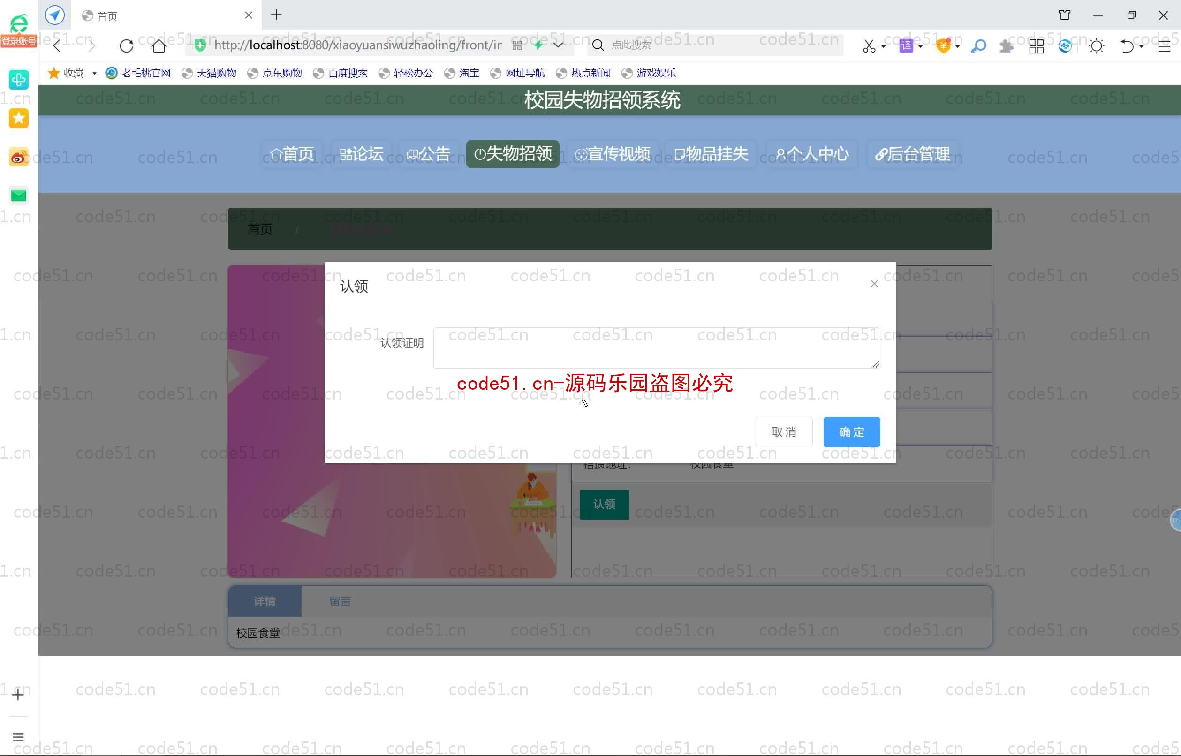The width and height of the screenshot is (1181, 756).
Task: Click the blue circular sync icon
Action: click(1065, 46)
